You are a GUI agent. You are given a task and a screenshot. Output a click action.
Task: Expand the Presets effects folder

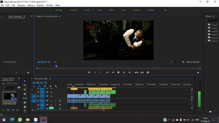click(x=206, y=25)
